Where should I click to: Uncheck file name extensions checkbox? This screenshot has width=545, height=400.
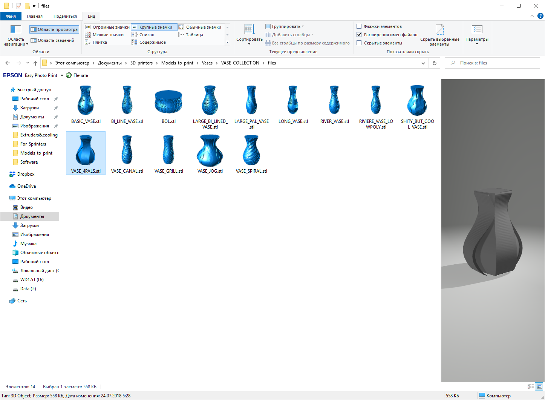pos(359,35)
